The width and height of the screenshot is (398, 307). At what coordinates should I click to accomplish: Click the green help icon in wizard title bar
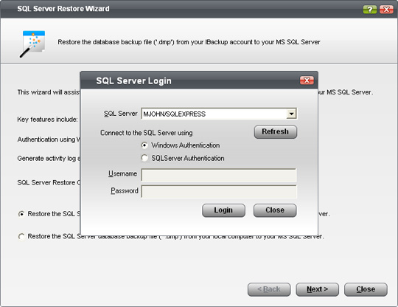coord(369,10)
